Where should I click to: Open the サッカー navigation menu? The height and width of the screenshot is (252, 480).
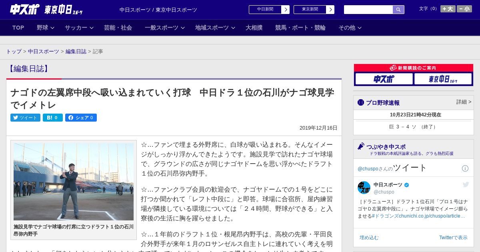click(76, 28)
